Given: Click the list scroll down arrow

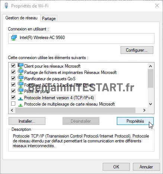Looking at the screenshot, I should coord(151,104).
